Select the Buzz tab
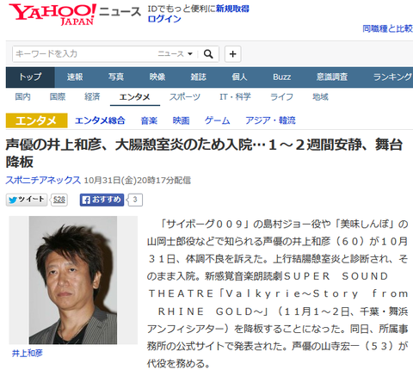Viewport: 413px width, 376px height. [x=281, y=77]
